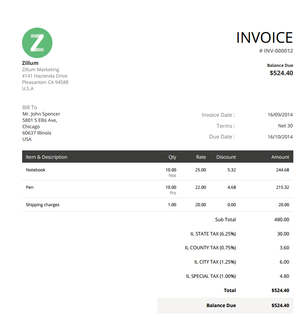Click the Notebook amount 244.68
This screenshot has width=304, height=317.
tap(282, 170)
